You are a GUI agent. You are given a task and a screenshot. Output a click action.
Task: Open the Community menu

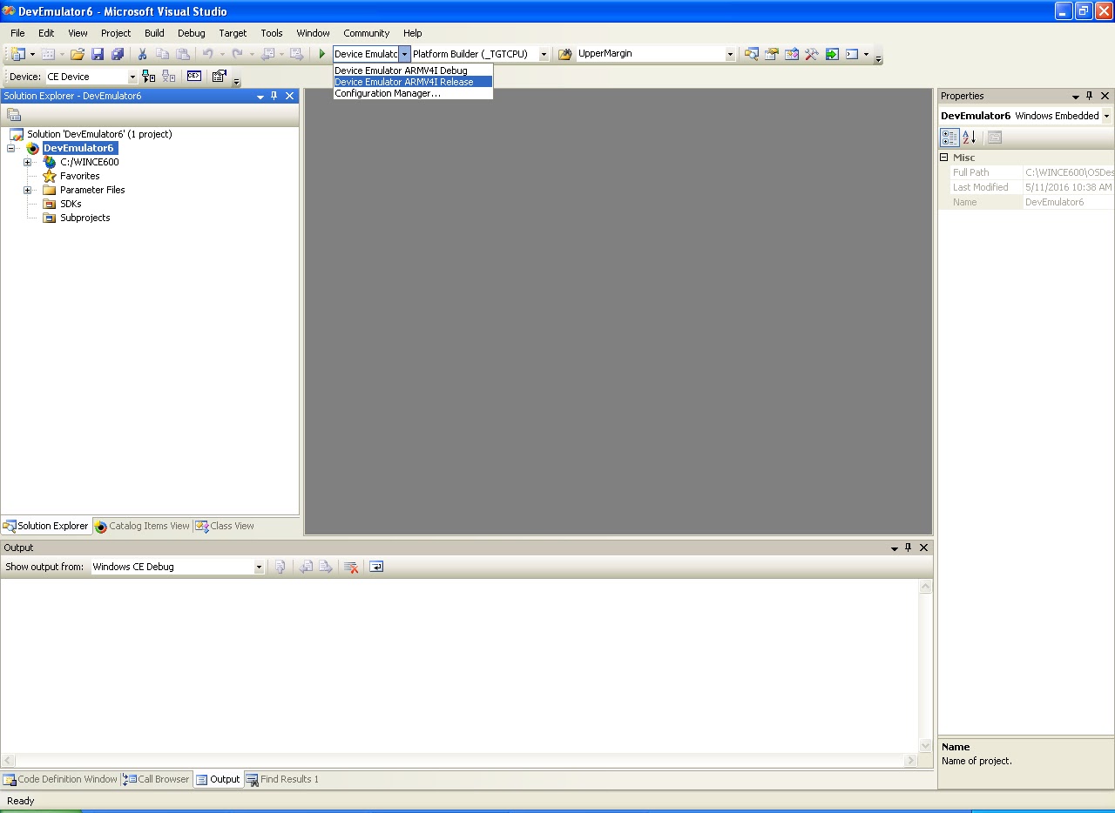click(366, 33)
